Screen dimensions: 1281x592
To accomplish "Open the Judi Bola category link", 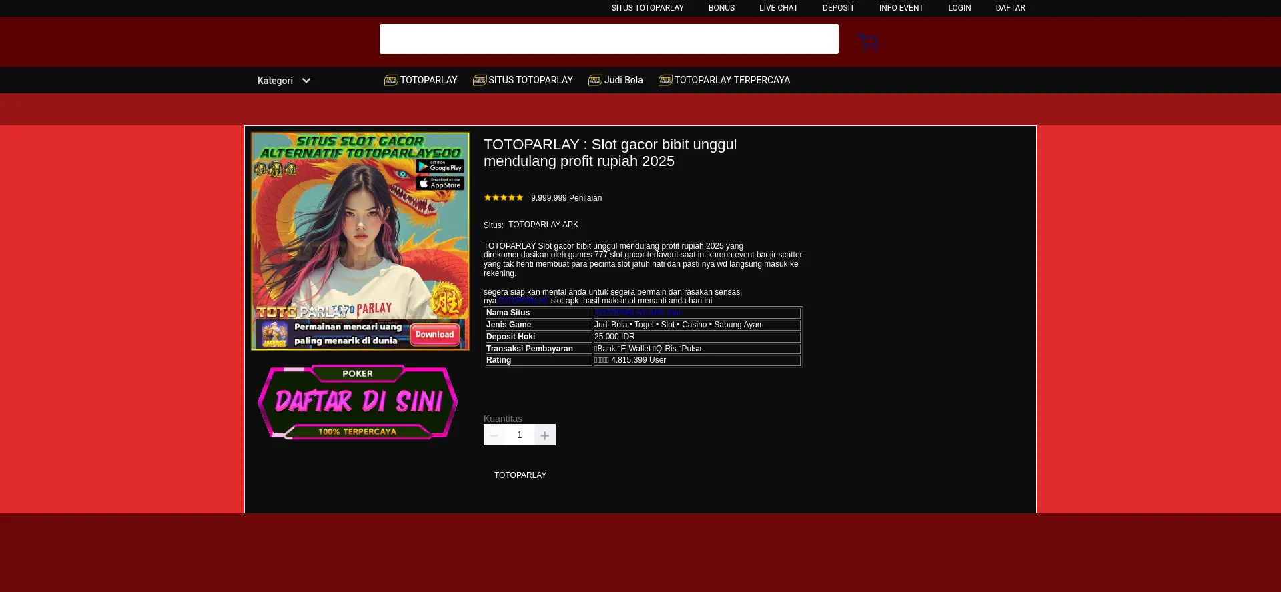I will point(624,80).
